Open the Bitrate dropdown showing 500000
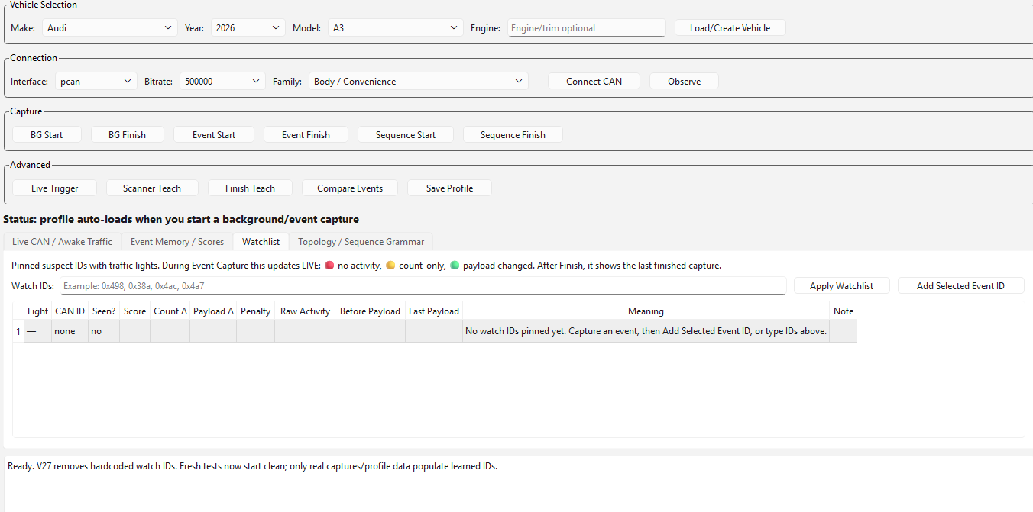Screen dimensions: 1033x512 [x=222, y=82]
